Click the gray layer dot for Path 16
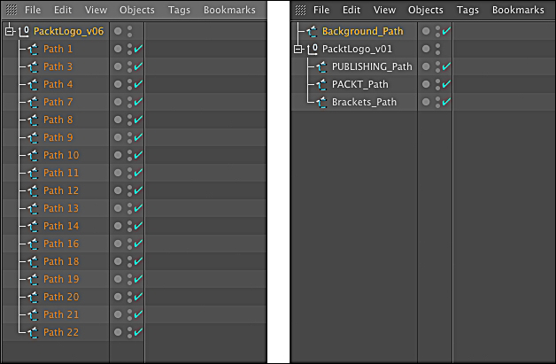Viewport: 556px width, 364px height. coord(118,244)
